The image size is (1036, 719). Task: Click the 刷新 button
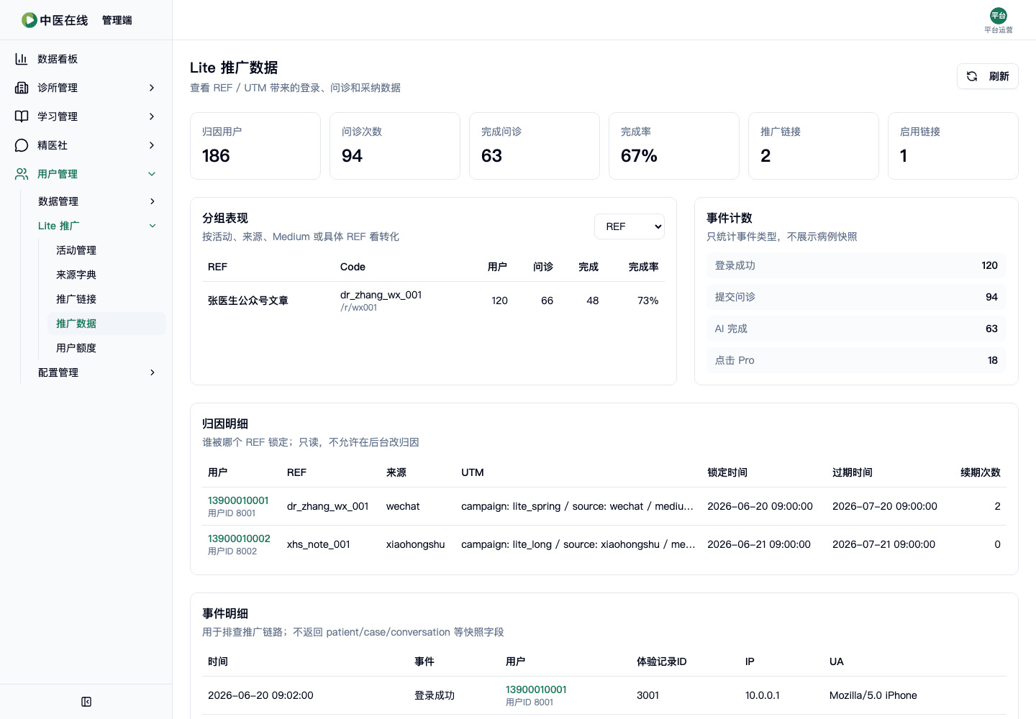point(987,76)
